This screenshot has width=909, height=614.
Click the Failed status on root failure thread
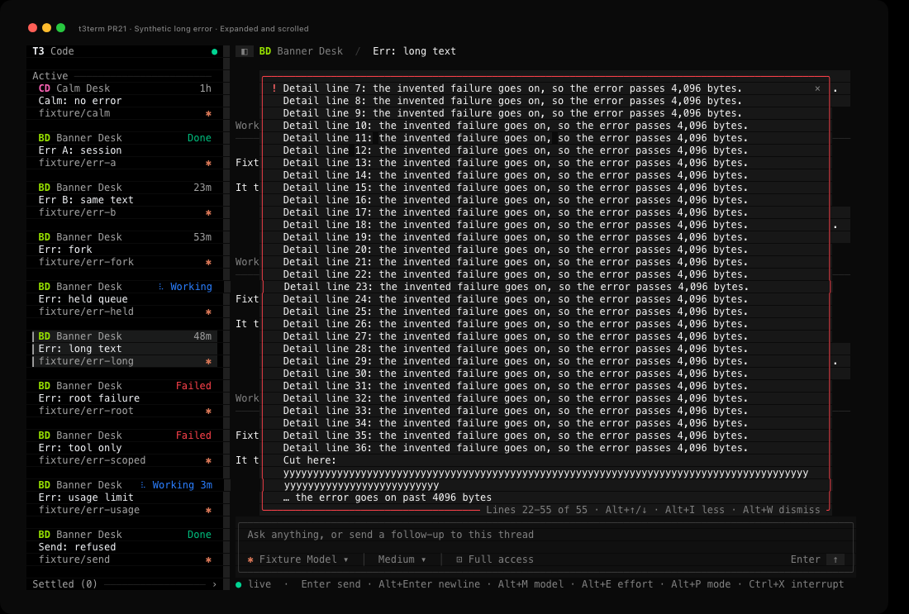193,386
